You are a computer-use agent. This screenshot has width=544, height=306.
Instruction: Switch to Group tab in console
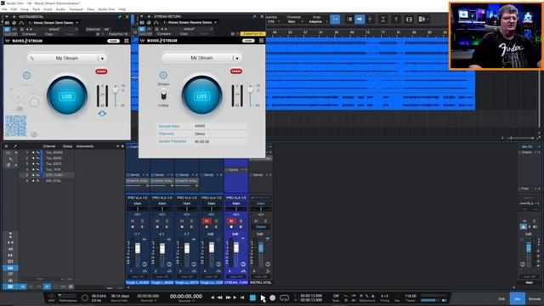pos(68,146)
